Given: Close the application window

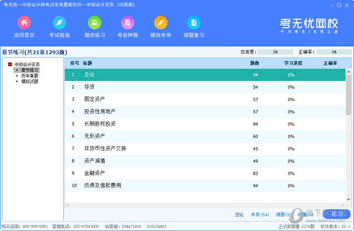Looking at the screenshot, I should coord(346,5).
